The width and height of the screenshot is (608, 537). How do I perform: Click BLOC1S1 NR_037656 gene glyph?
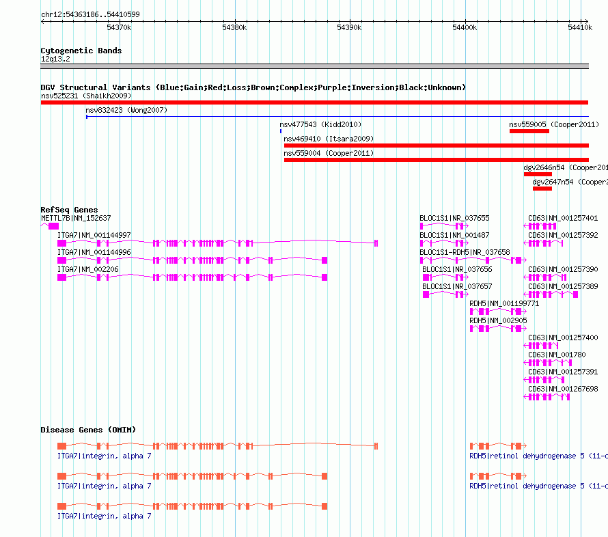tap(446, 277)
